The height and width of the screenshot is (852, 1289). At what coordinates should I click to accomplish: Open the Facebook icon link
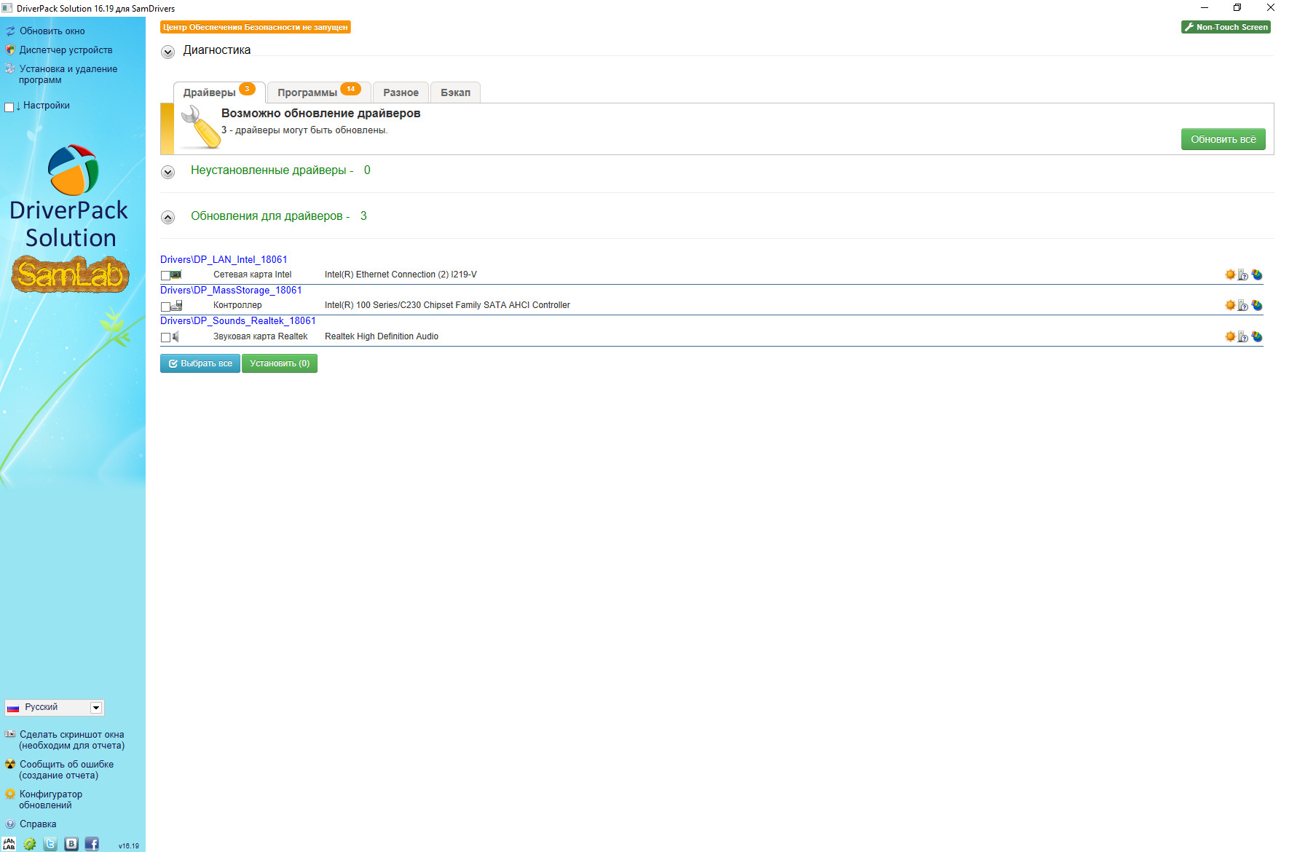[x=92, y=844]
